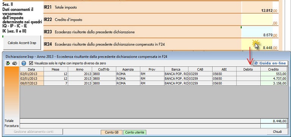This screenshot has height=137, width=291.
Task: Click IR21 Totale imposta value 12.812,00
Action: [x=257, y=8]
